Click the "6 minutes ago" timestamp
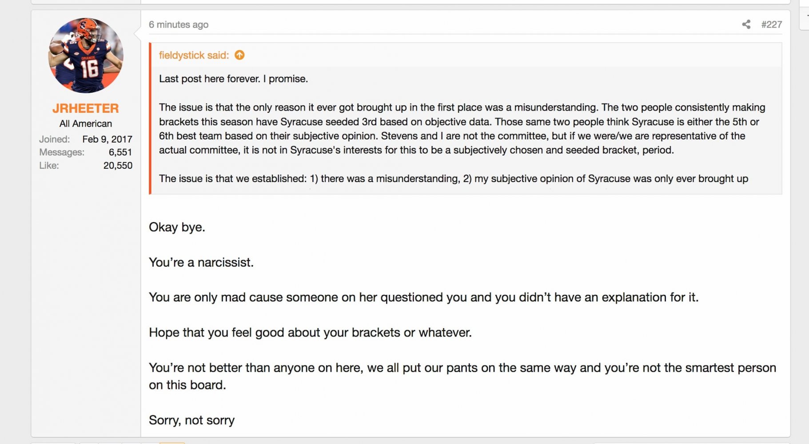Screen dimensions: 809x444 point(179,24)
